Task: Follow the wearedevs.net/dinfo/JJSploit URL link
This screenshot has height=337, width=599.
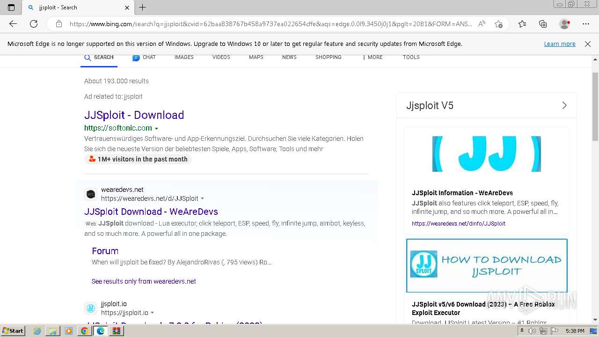Action: (x=459, y=224)
